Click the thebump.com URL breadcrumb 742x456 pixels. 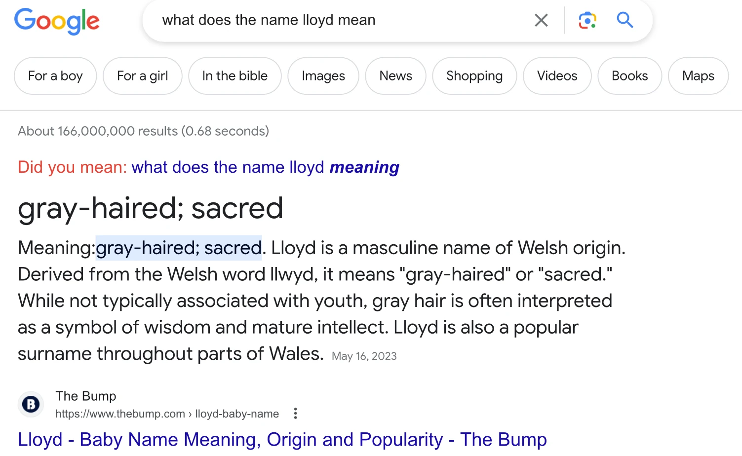167,414
